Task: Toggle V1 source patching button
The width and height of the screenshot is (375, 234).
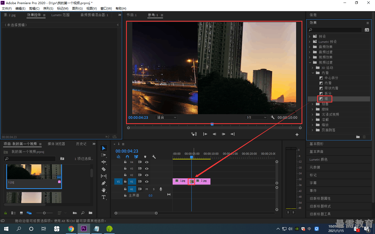Action: [x=118, y=181]
